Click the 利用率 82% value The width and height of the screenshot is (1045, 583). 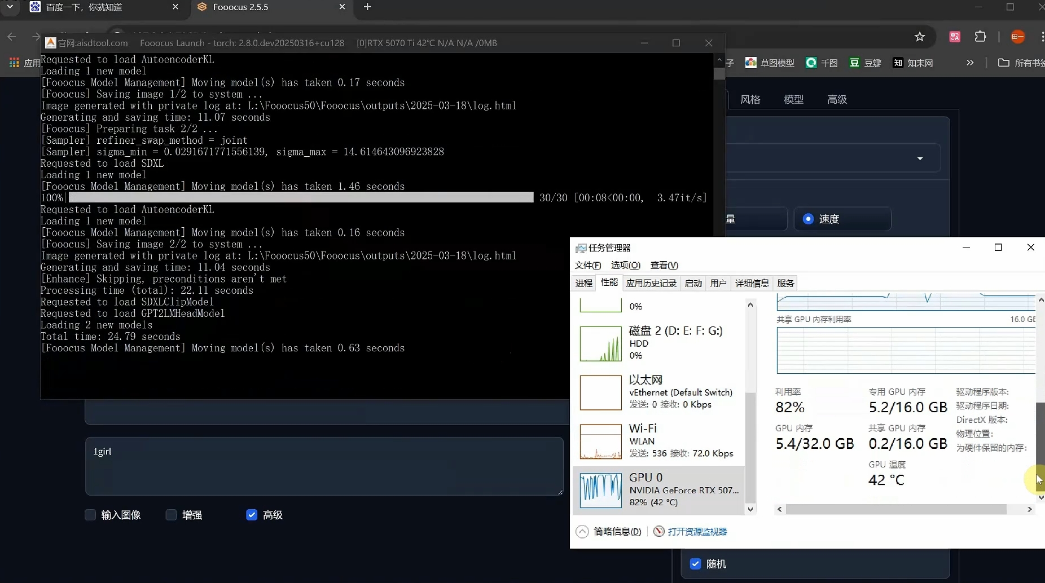pos(789,407)
